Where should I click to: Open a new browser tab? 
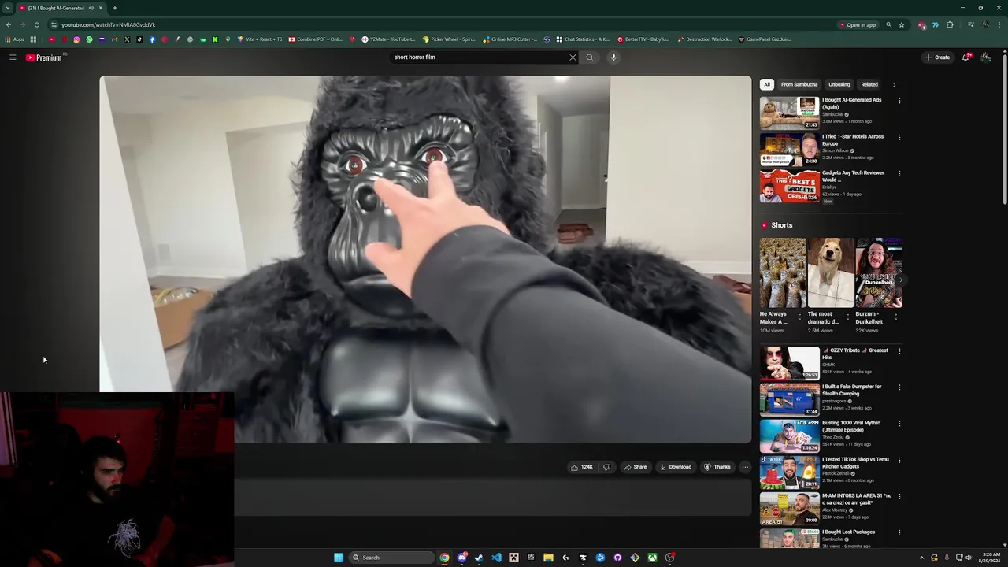pos(114,8)
